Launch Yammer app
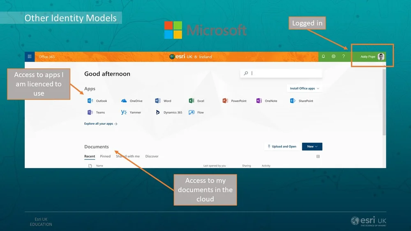 pyautogui.click(x=131, y=112)
